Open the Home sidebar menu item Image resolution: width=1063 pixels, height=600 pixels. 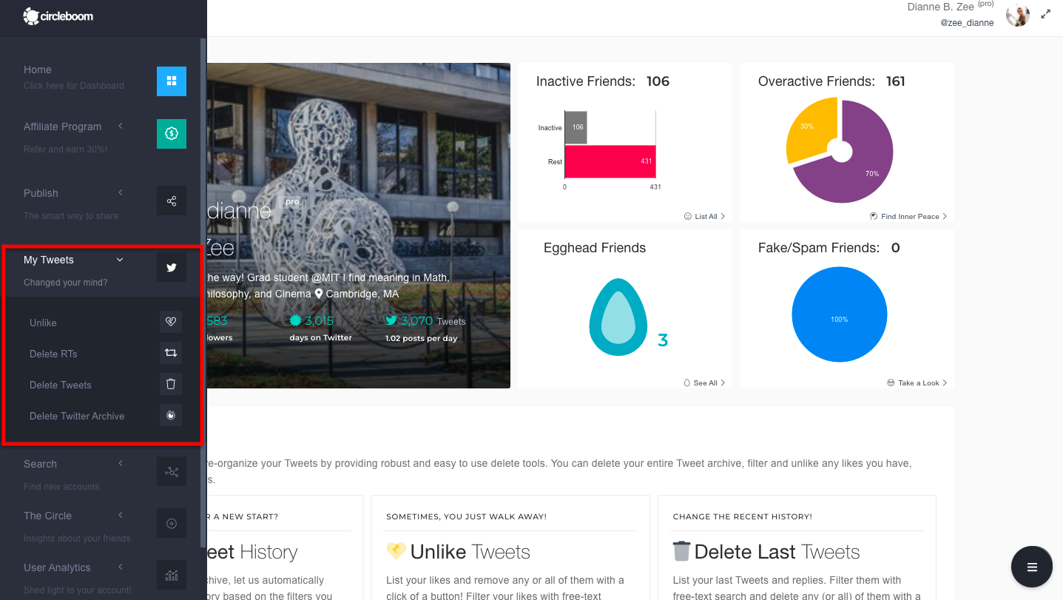(37, 69)
